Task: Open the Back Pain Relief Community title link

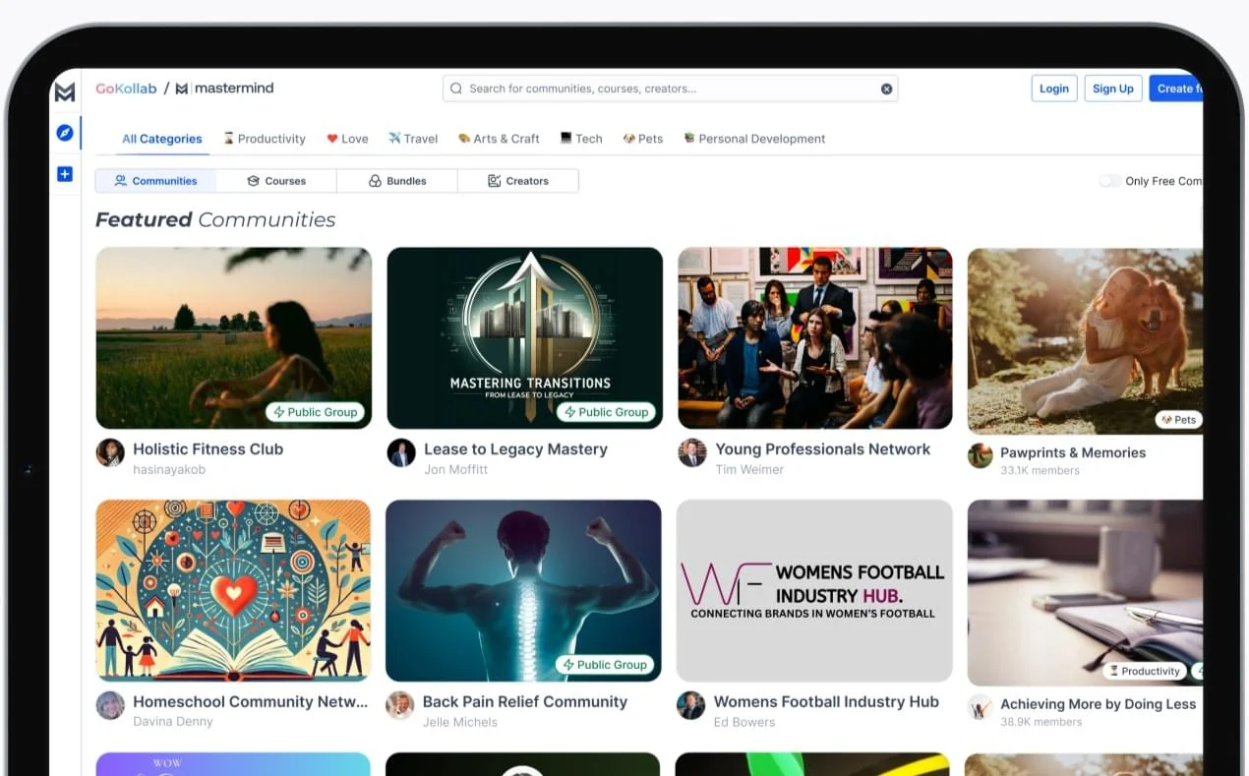Action: [524, 701]
